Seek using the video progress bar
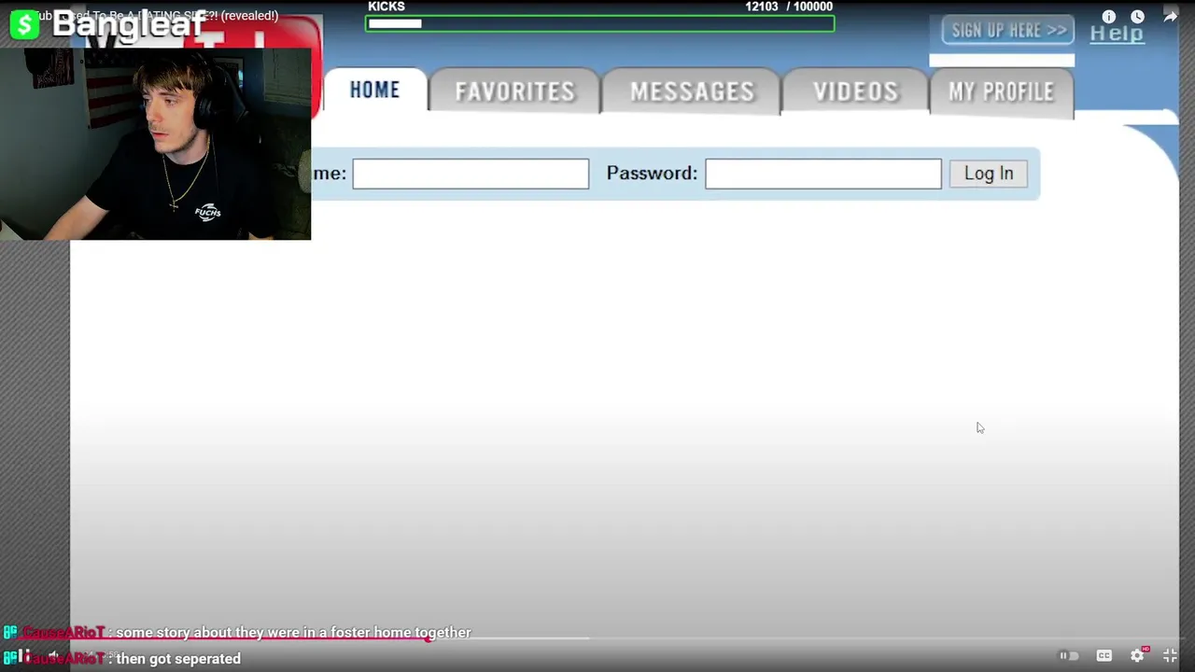The width and height of the screenshot is (1195, 672). [597, 639]
